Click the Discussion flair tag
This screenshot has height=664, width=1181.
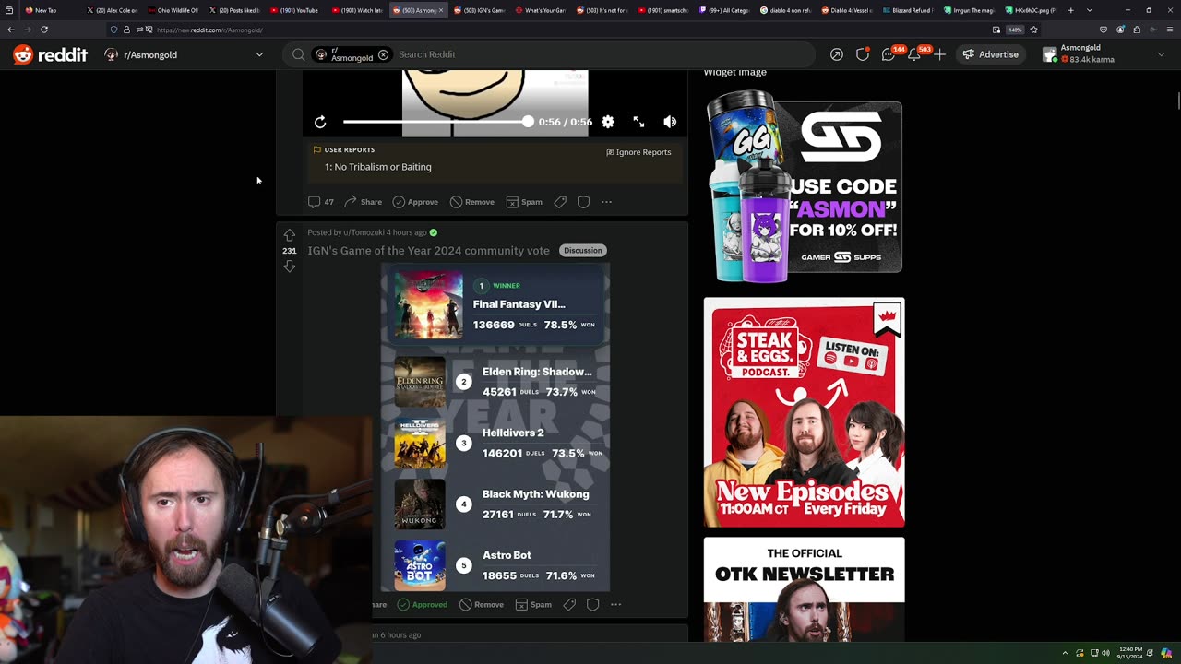(582, 251)
